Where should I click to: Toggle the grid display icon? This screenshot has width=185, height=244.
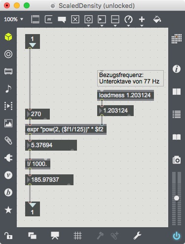(x=77, y=236)
